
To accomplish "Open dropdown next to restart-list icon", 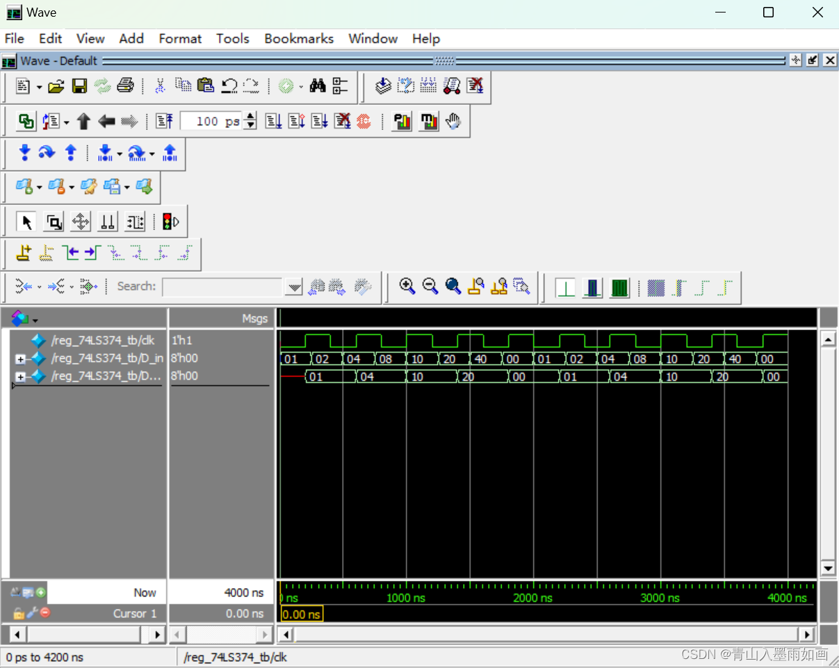I will 66,122.
